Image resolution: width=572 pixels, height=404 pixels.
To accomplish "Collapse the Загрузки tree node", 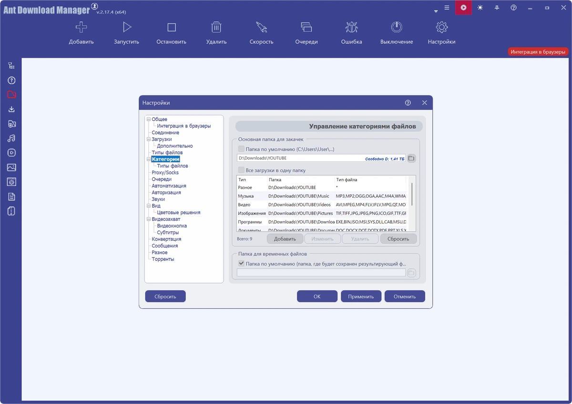I will [x=149, y=139].
